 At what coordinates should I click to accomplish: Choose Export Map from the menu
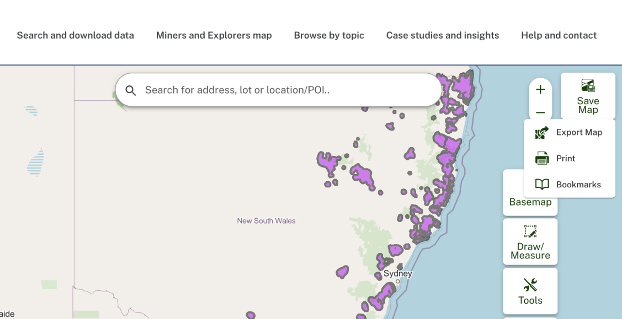click(569, 132)
